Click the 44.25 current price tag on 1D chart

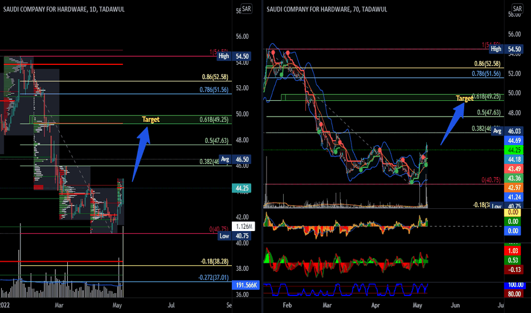tap(242, 188)
